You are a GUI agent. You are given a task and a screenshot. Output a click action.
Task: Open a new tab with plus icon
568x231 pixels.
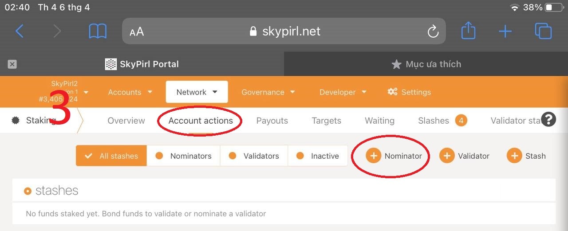pyautogui.click(x=505, y=31)
